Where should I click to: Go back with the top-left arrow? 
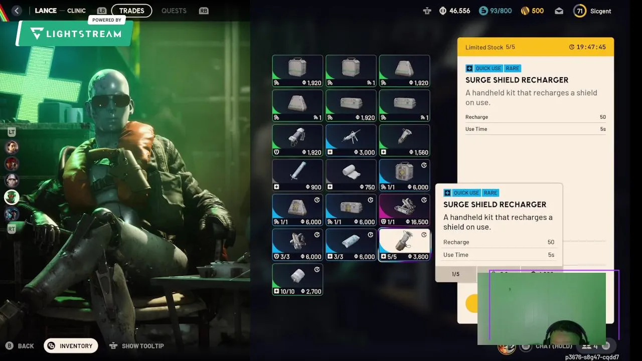pyautogui.click(x=17, y=11)
